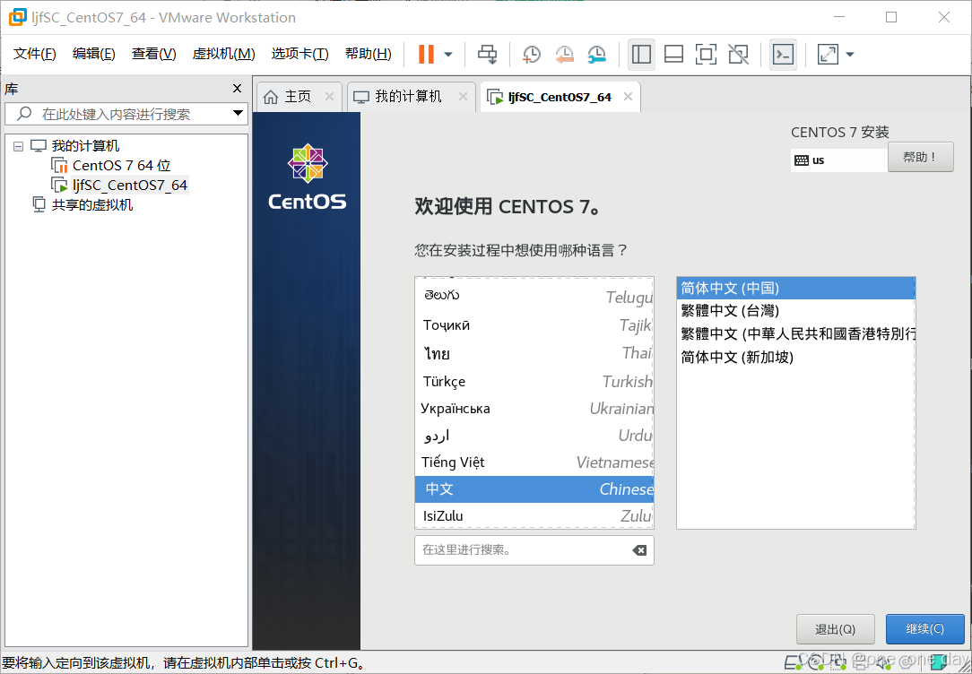Switch to Unity mode
972x674 pixels.
(738, 55)
